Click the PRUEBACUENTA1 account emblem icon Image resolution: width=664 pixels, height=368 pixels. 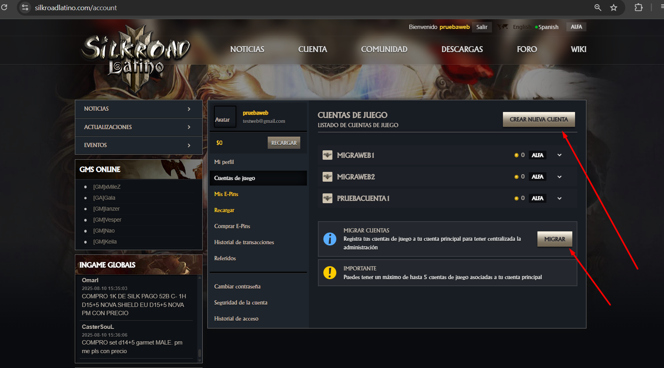click(327, 198)
